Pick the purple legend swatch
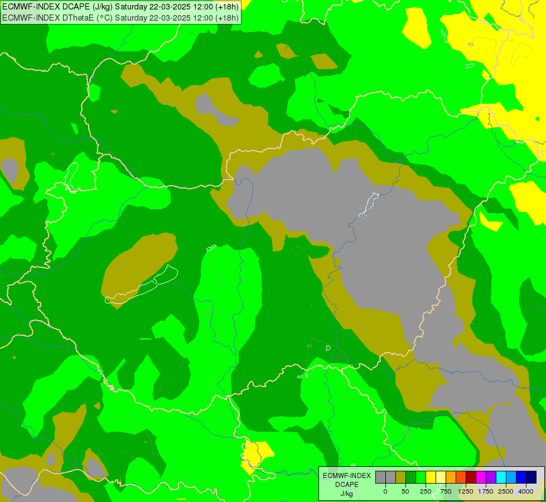 491,477
